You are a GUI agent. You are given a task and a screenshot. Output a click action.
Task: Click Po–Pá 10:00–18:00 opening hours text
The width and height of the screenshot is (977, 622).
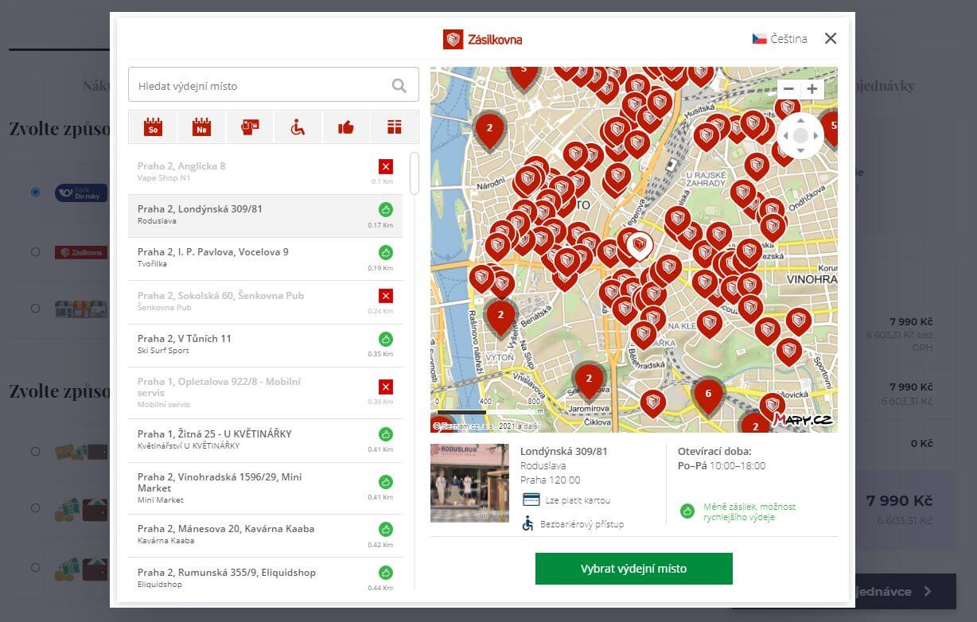pos(722,466)
